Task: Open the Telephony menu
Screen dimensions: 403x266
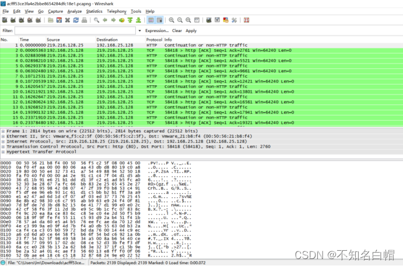Action: 117,11
